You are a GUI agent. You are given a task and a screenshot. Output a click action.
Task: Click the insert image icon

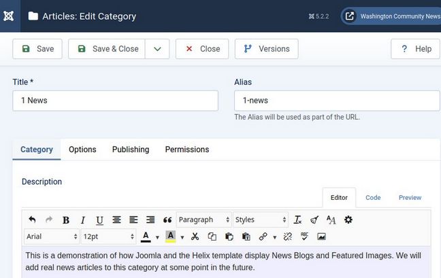[321, 237]
